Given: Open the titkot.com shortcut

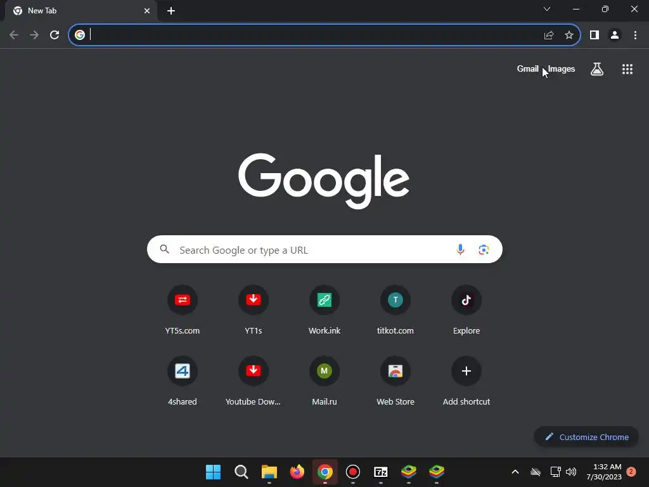Looking at the screenshot, I should [x=395, y=309].
